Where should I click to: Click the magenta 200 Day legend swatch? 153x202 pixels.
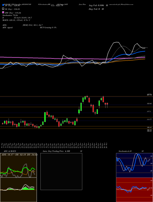3,12
